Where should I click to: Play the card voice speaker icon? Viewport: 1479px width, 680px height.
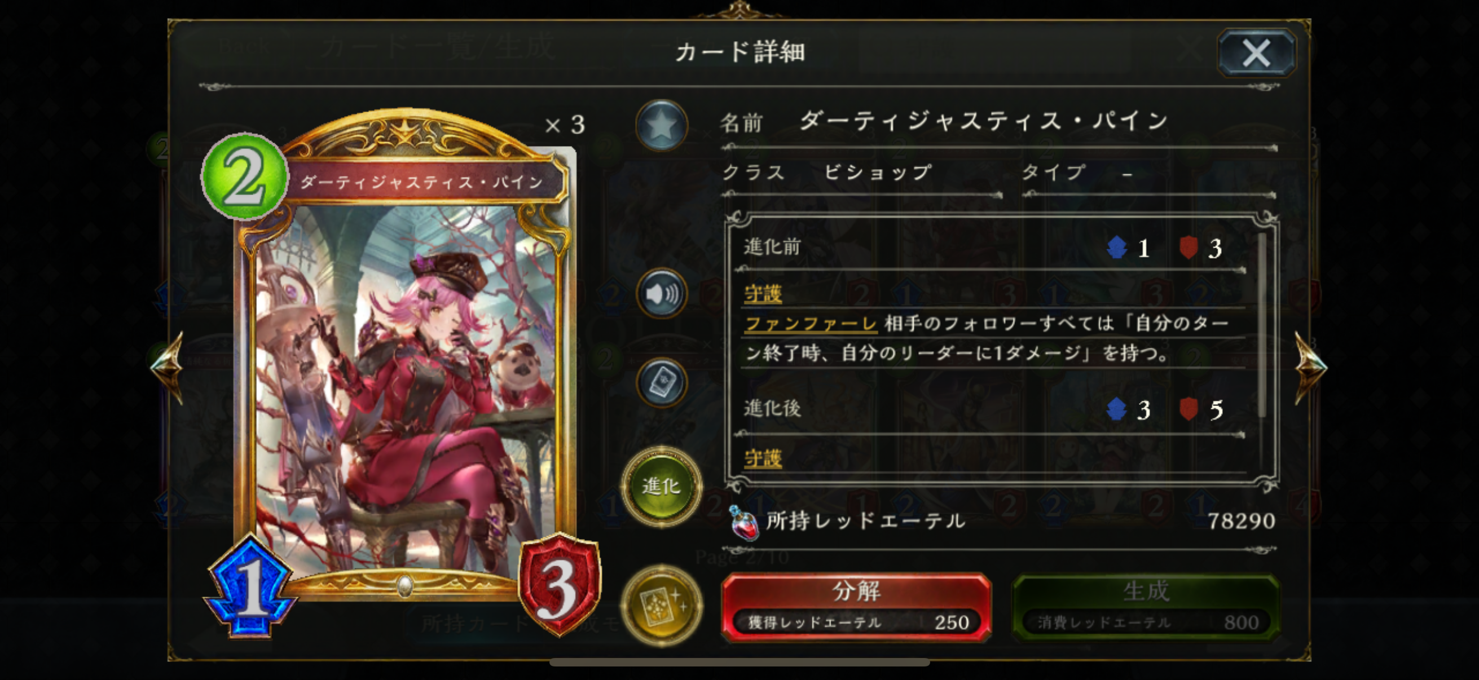coord(662,294)
